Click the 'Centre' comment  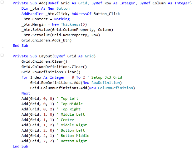coord(67,120)
